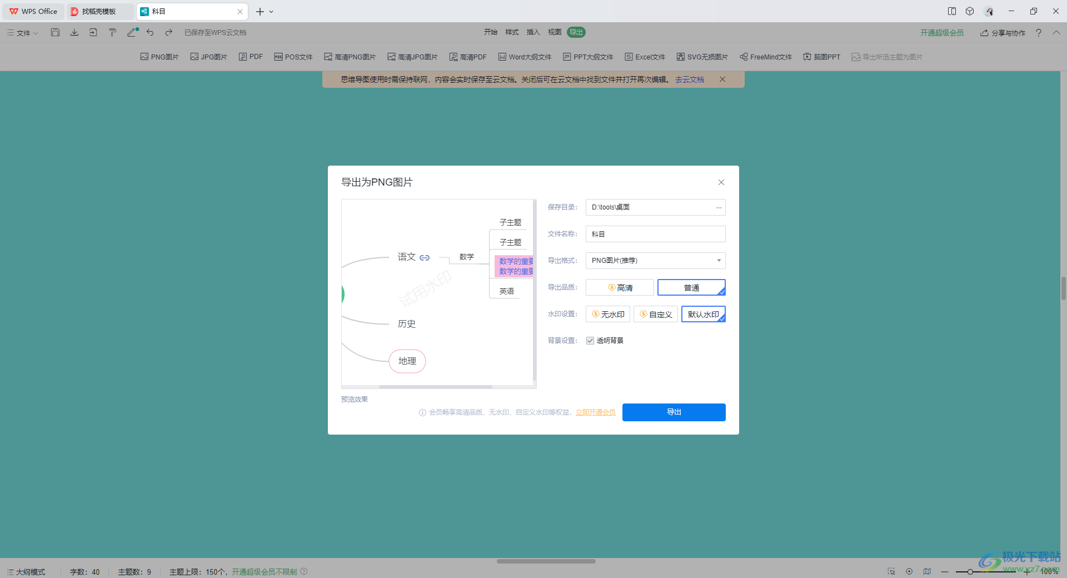
Task: Click the cube icon in title bar
Action: pos(970,11)
